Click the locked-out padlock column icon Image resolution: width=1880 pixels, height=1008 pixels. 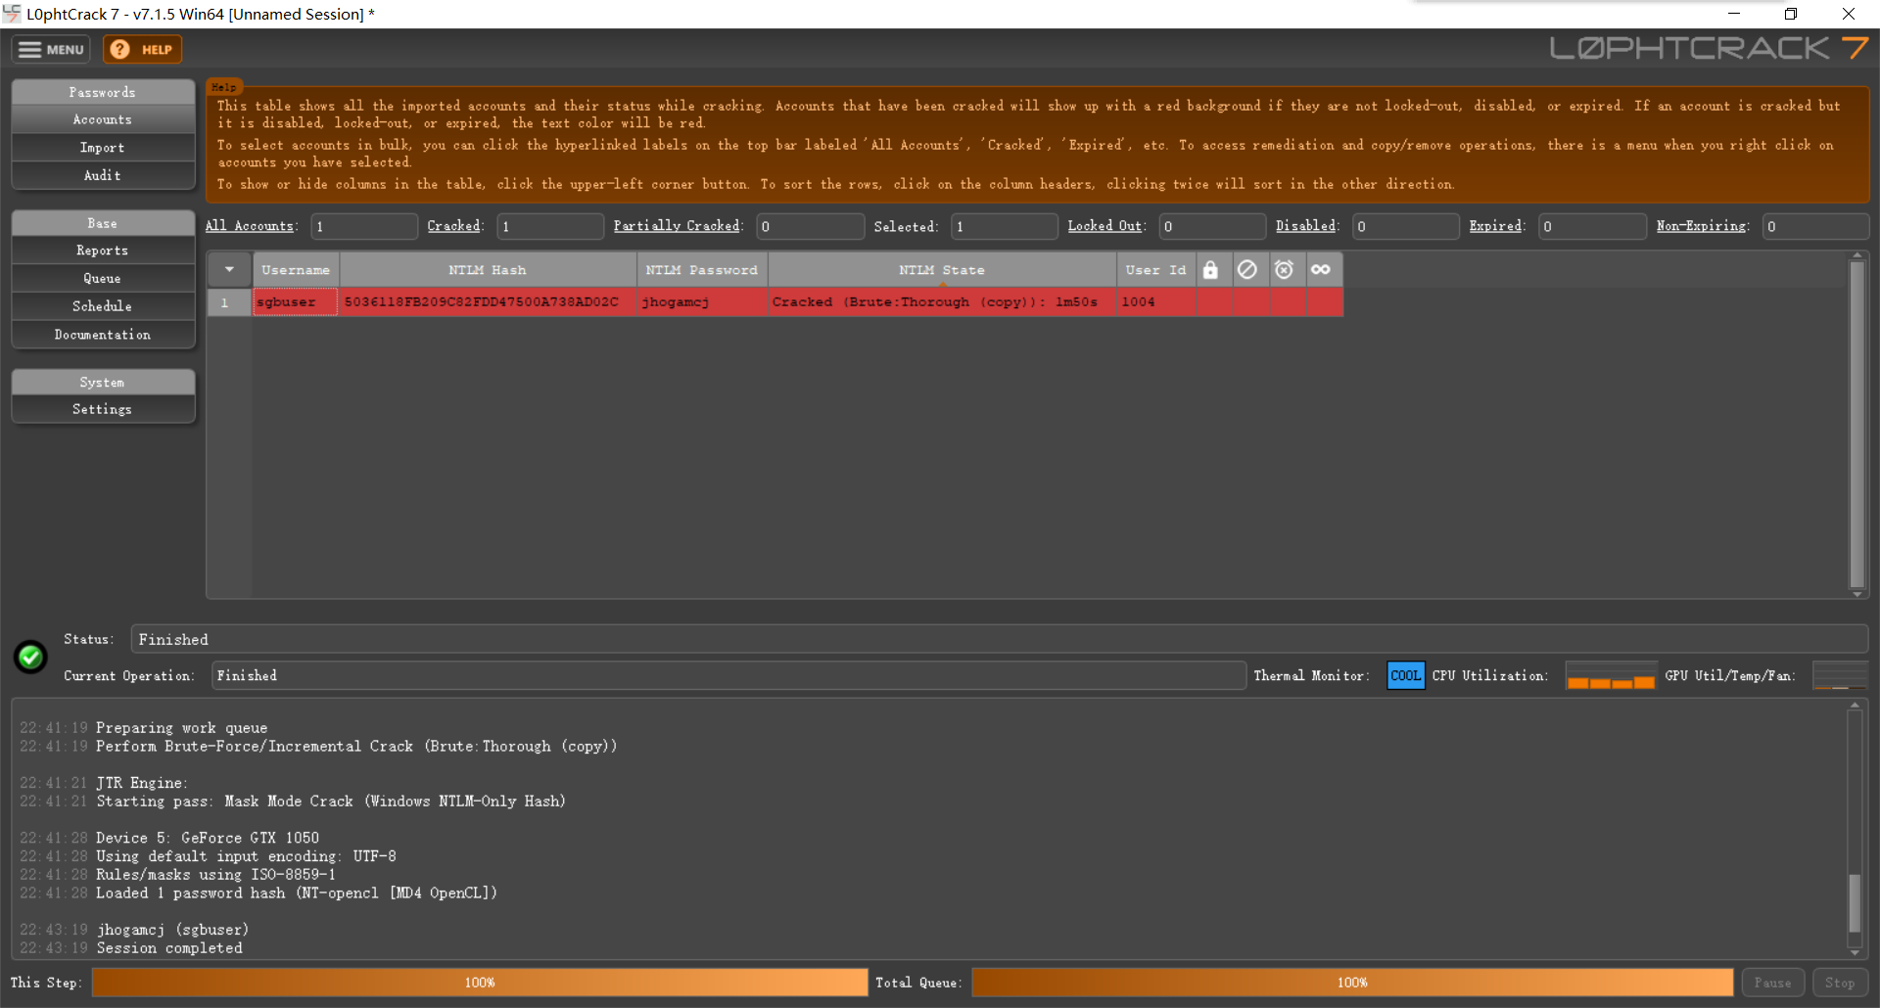[1210, 269]
